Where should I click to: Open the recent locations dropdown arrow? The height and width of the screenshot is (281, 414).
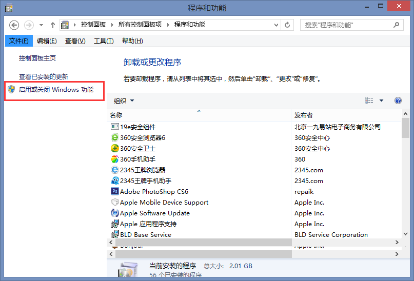[41, 25]
